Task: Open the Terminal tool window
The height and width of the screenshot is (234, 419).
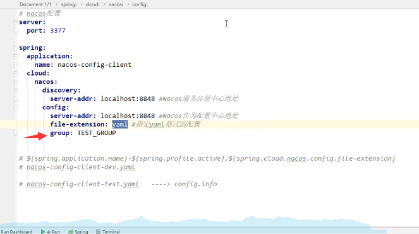Action: [108, 231]
